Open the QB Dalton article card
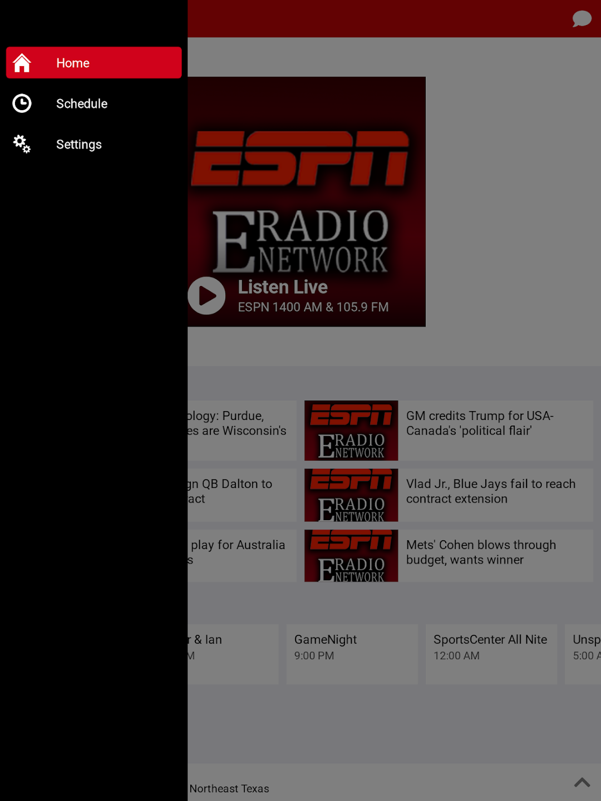The width and height of the screenshot is (601, 801). (242, 495)
